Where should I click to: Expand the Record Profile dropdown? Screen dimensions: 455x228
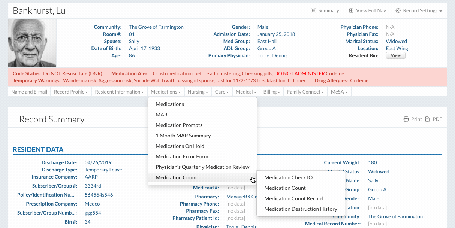click(x=71, y=92)
